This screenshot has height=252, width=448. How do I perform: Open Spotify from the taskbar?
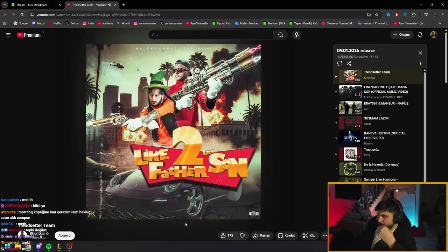tap(49, 246)
